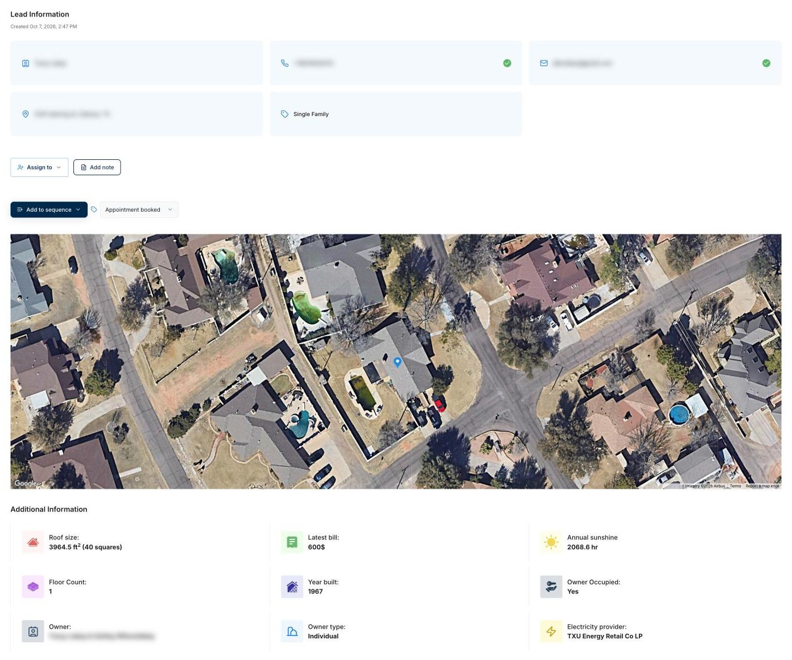Click the latest bill value 600$
This screenshot has width=792, height=660.
click(x=316, y=547)
